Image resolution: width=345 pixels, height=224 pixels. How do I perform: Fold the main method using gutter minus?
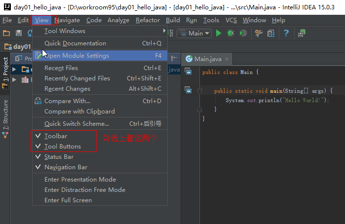click(199, 91)
